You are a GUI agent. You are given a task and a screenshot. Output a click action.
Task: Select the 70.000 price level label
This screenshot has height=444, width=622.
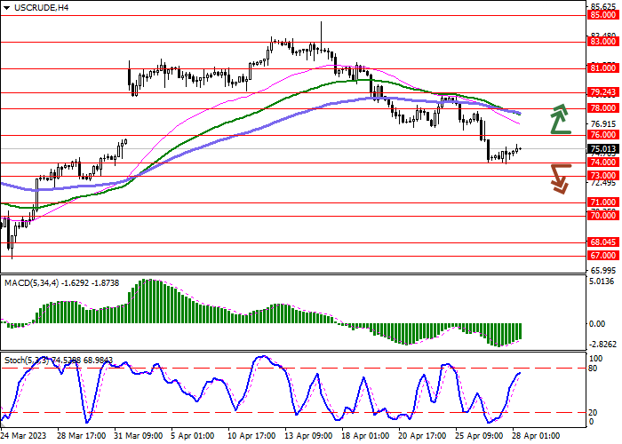coord(603,216)
